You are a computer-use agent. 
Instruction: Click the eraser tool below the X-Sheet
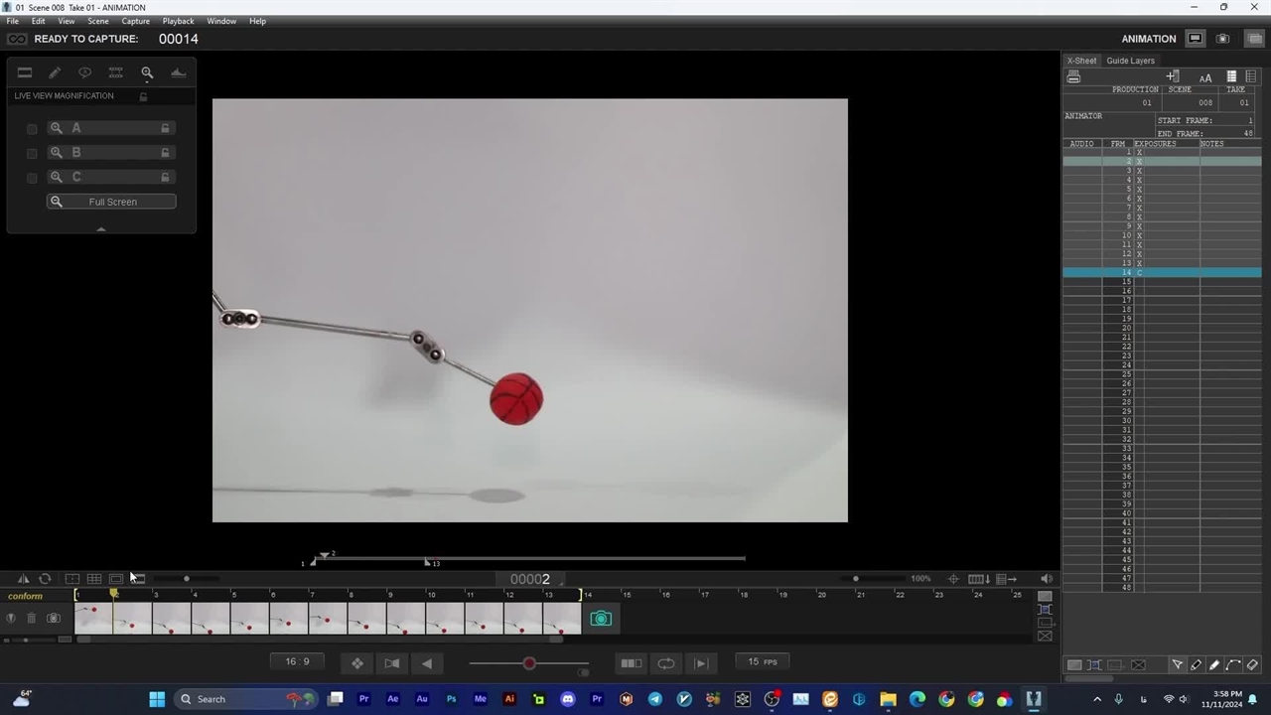1252,664
